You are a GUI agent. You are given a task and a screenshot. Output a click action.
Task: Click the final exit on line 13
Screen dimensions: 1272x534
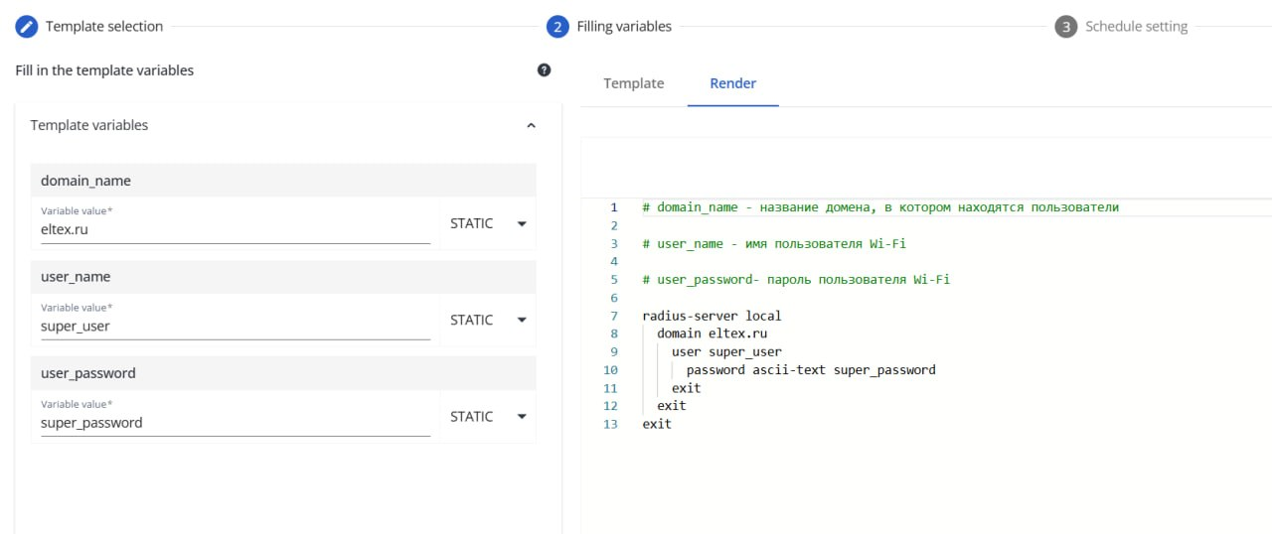657,424
